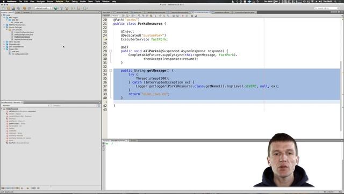The width and height of the screenshot is (344, 194).
Task: Switch to the Services panel tab
Action: coord(26,12)
